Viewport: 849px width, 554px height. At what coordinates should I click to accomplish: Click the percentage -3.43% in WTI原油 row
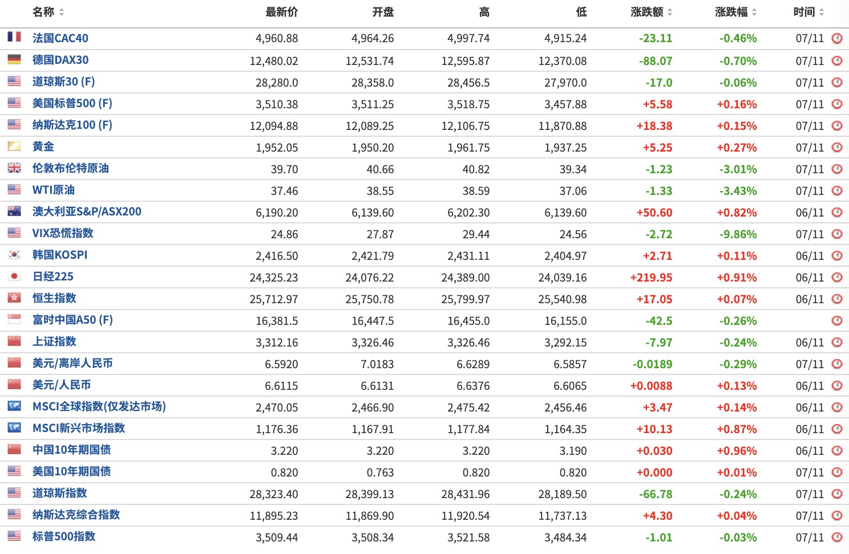(738, 191)
